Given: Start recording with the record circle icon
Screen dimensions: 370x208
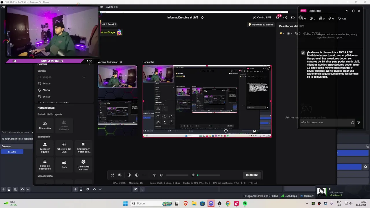Looking at the screenshot, I should [129, 175].
